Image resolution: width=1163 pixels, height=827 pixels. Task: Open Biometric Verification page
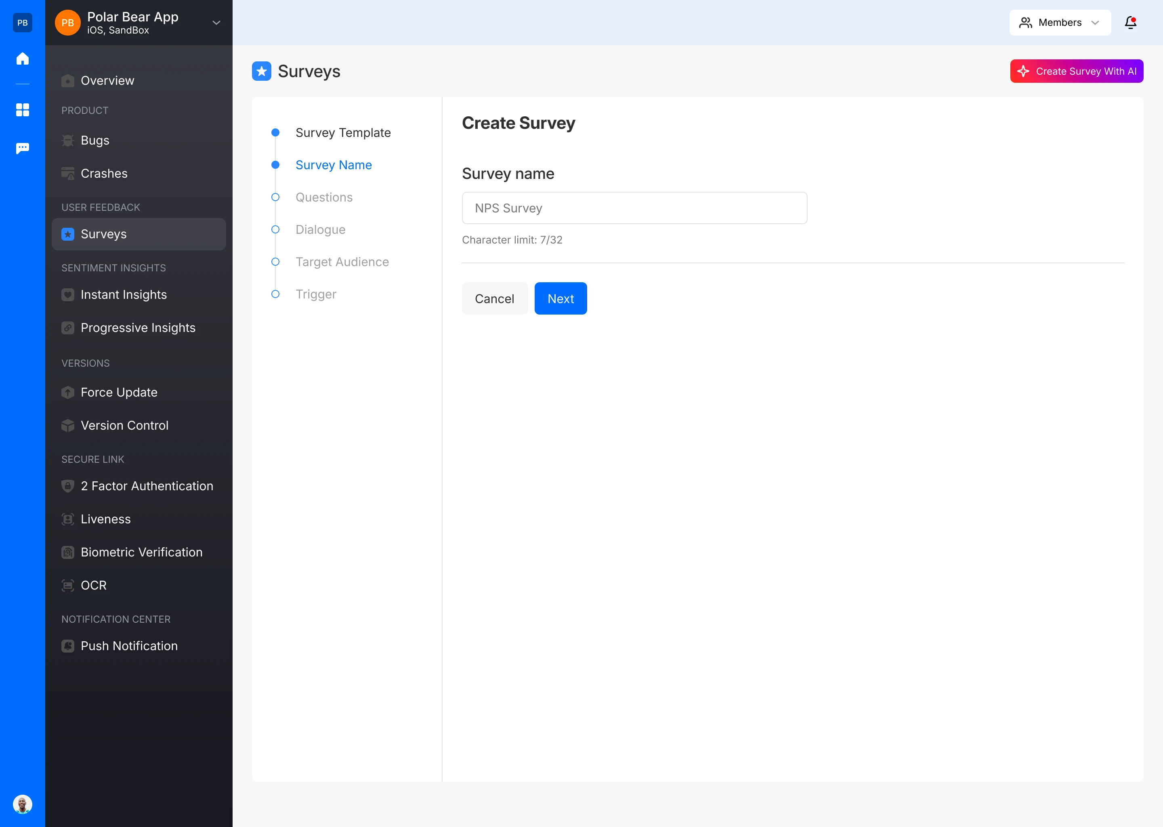click(141, 552)
